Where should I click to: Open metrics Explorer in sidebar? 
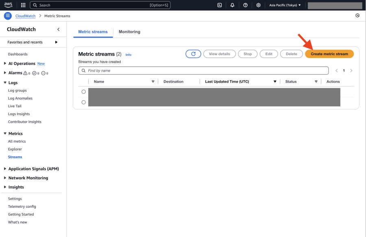15,149
